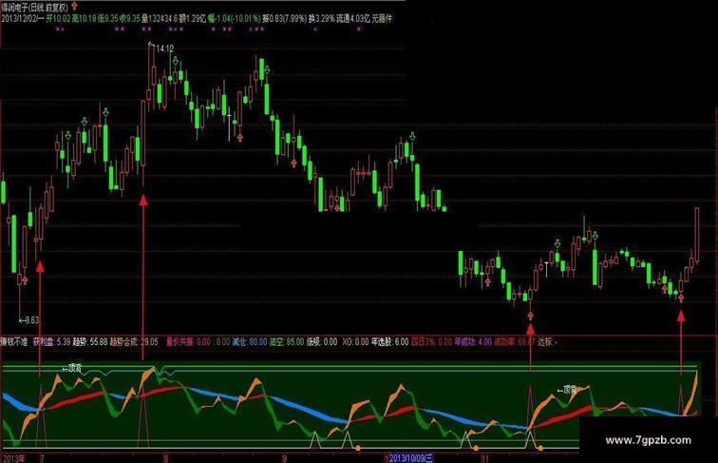Click the indicator name 赚钱不难
Viewport: 718px width, 463px height.
[14, 341]
